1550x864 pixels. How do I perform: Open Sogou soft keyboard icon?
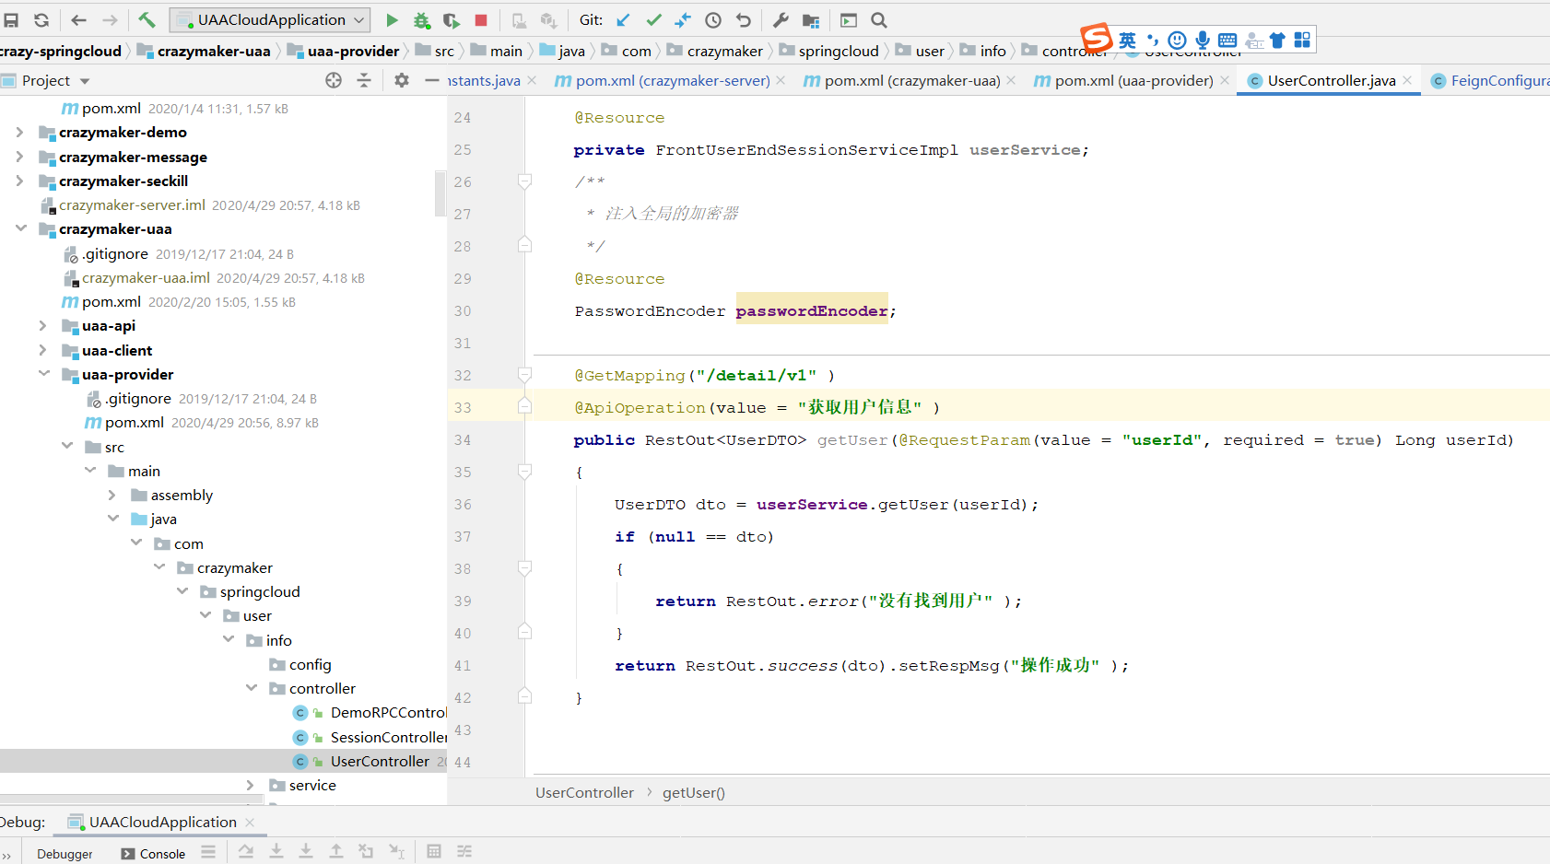(1227, 40)
